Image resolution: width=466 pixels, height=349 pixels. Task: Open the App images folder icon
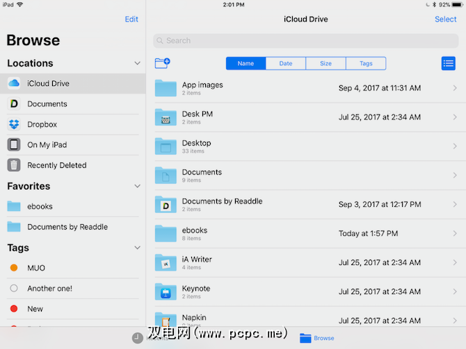[x=166, y=88]
